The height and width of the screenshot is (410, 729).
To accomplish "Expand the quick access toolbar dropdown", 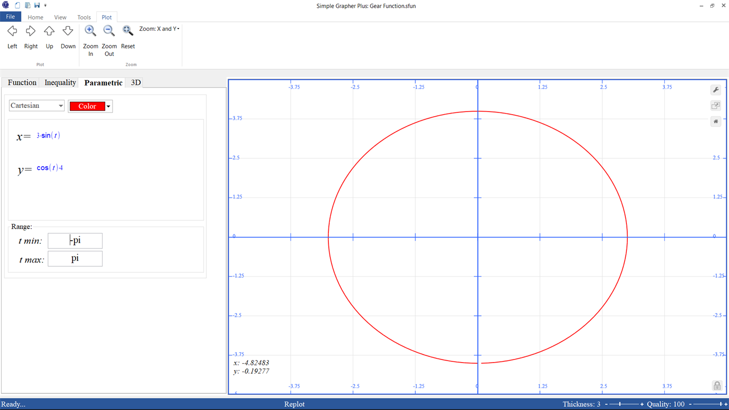I will 45,6.
